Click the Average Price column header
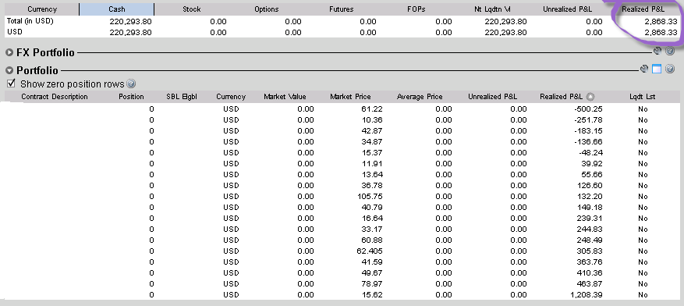Viewport: 684px width, 306px height. [420, 97]
